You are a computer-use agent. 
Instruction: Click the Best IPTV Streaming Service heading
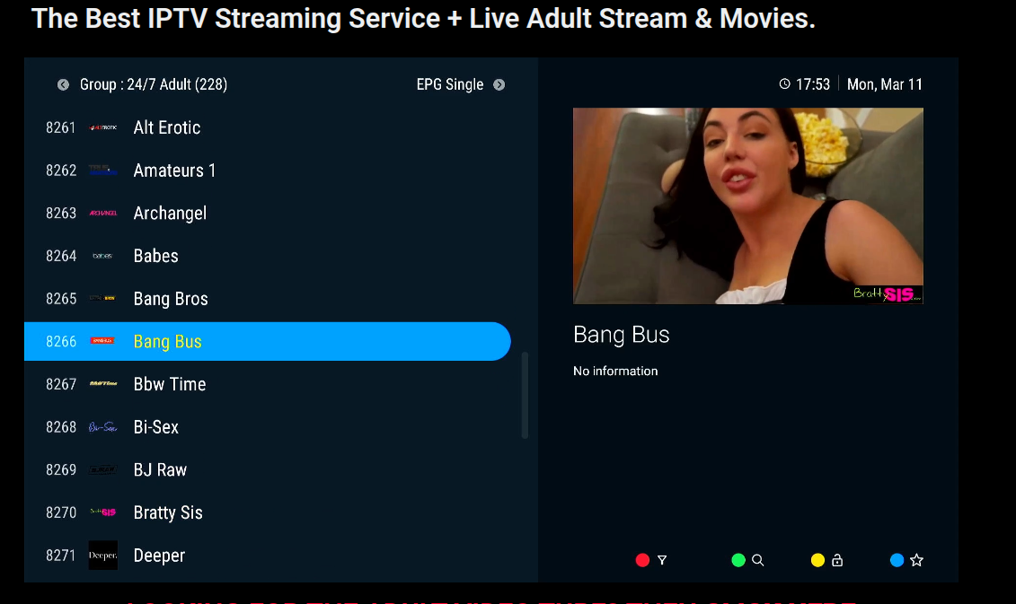423,18
